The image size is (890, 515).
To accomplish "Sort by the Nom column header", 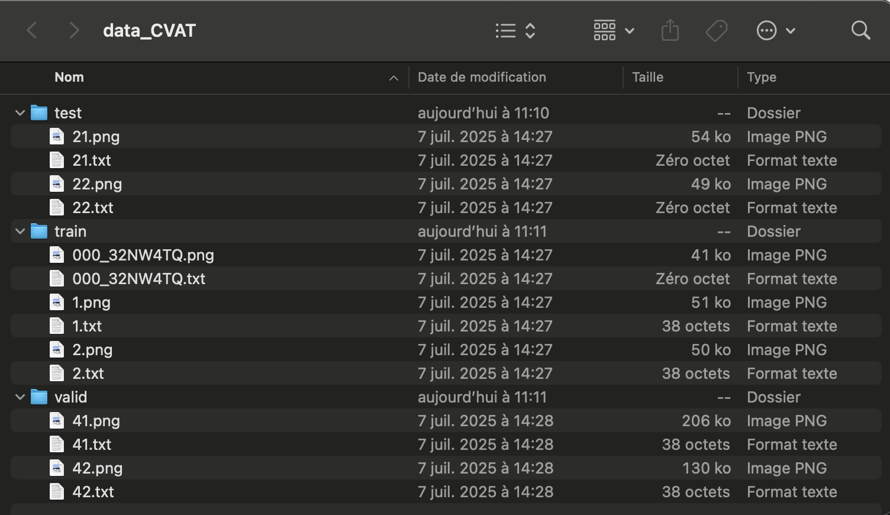I will point(69,77).
